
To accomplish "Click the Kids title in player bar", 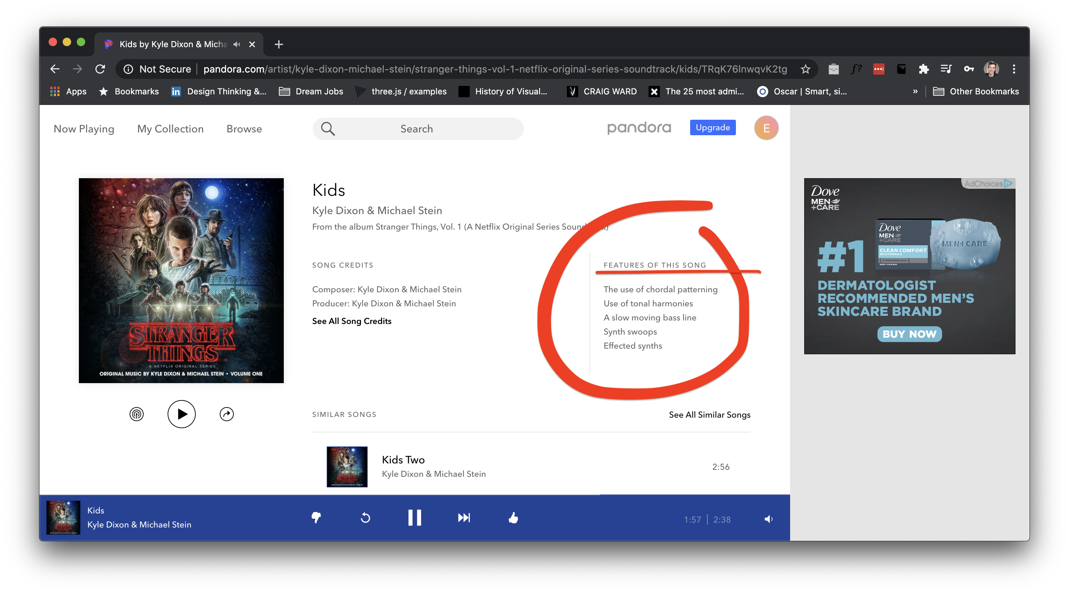I will pyautogui.click(x=95, y=510).
